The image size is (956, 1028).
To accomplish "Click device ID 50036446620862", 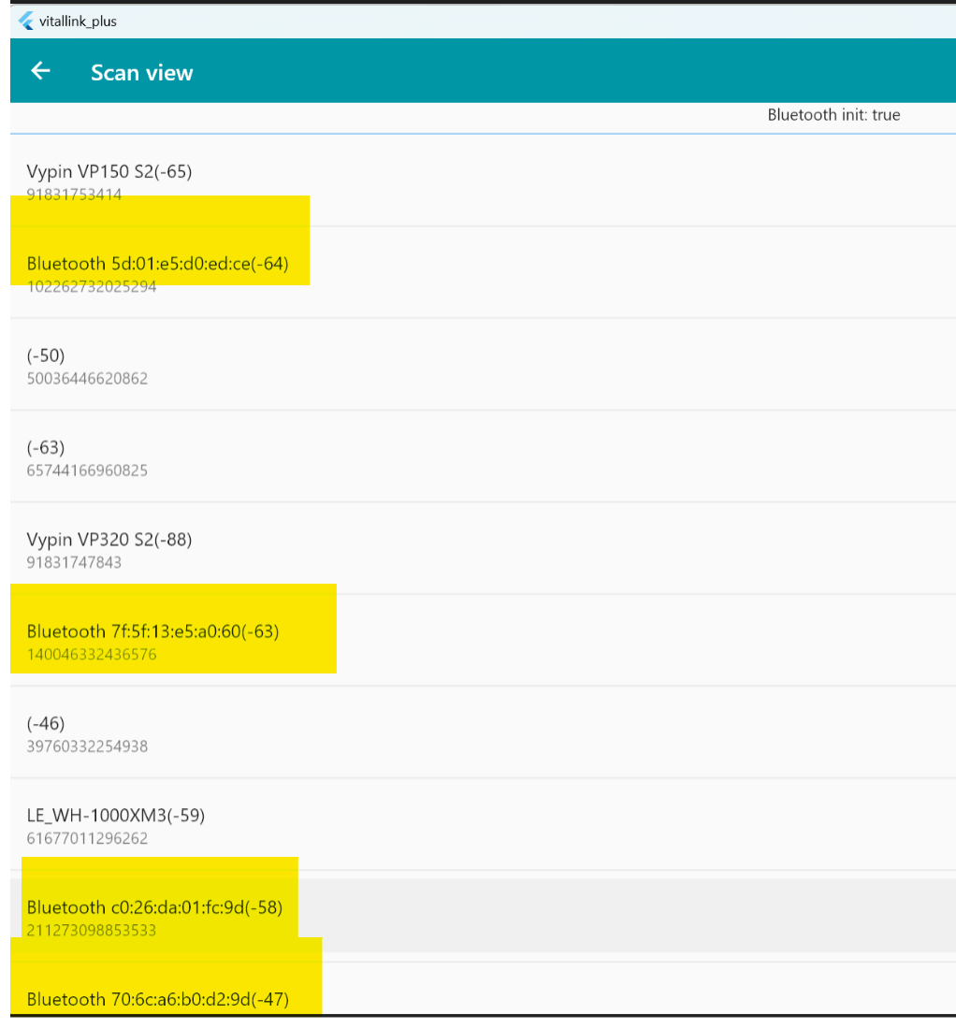I will [x=87, y=378].
